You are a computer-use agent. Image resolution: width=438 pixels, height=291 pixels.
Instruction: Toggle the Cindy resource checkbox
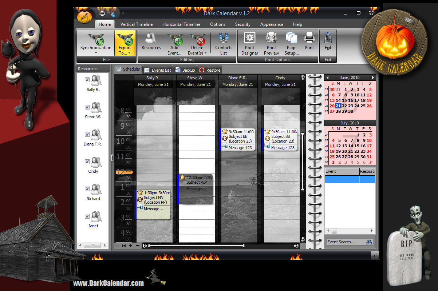point(87,162)
